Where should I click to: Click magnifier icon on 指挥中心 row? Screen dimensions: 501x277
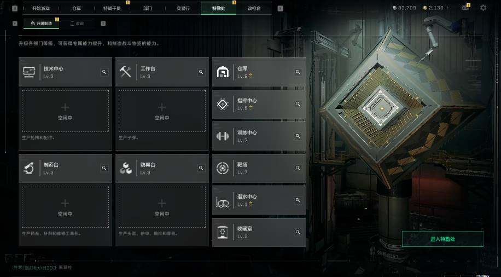[x=298, y=104]
